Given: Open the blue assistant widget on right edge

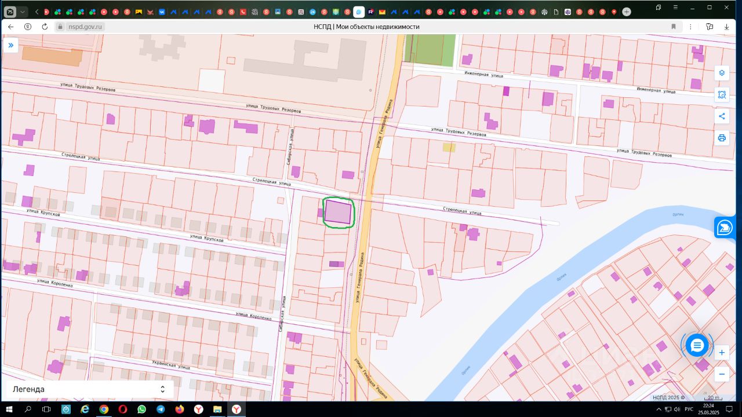Looking at the screenshot, I should (725, 228).
